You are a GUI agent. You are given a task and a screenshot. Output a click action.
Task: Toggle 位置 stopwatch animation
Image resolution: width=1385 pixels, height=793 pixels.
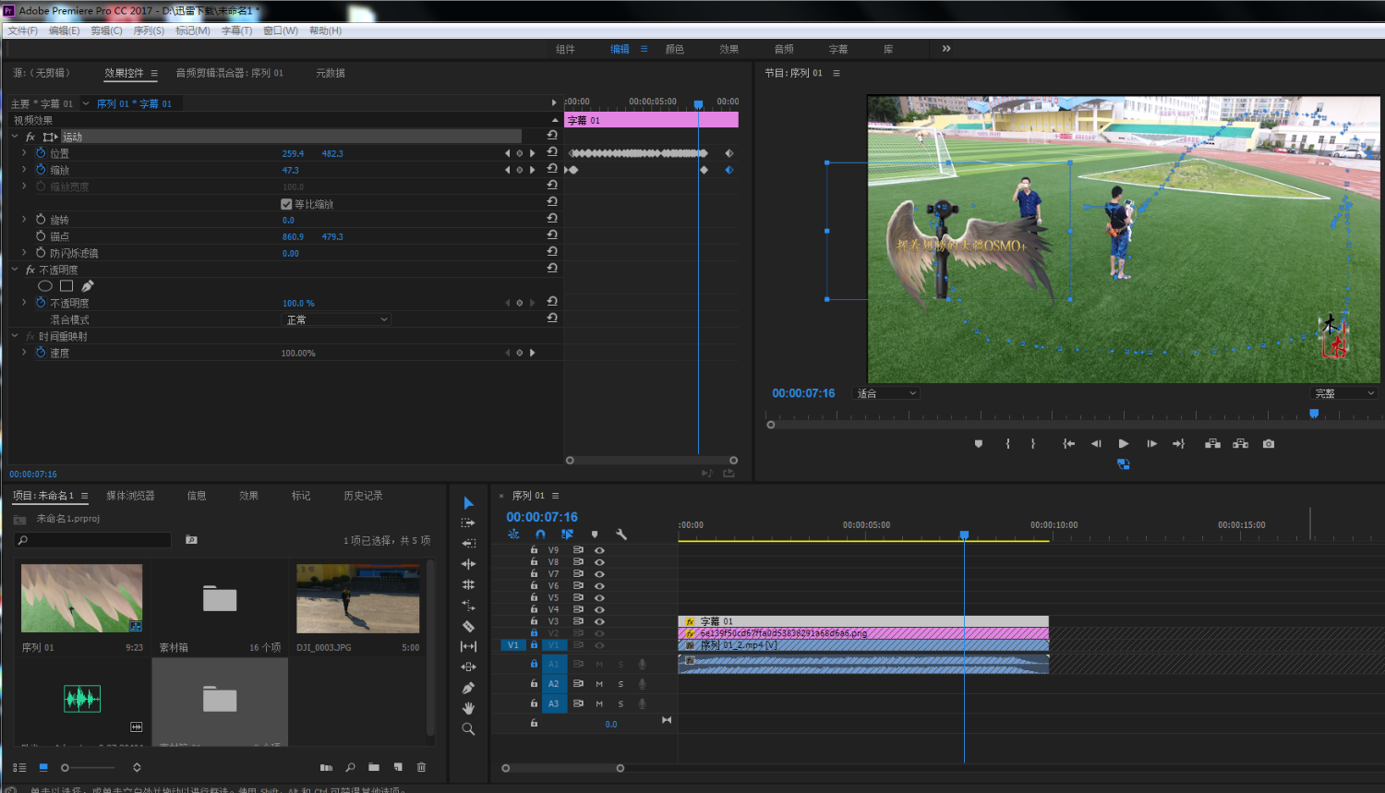pyautogui.click(x=41, y=153)
